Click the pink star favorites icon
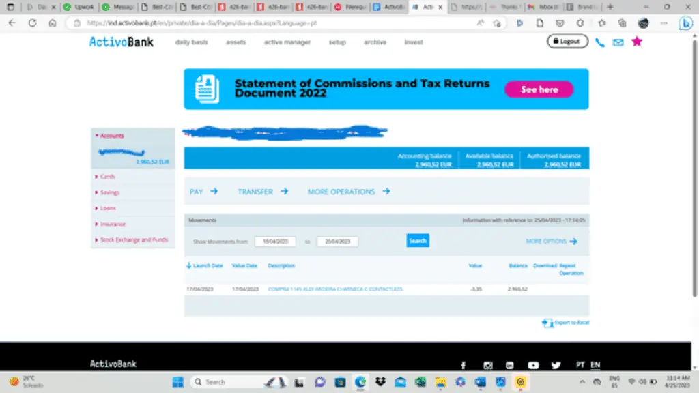This screenshot has height=393, width=699. [x=637, y=42]
